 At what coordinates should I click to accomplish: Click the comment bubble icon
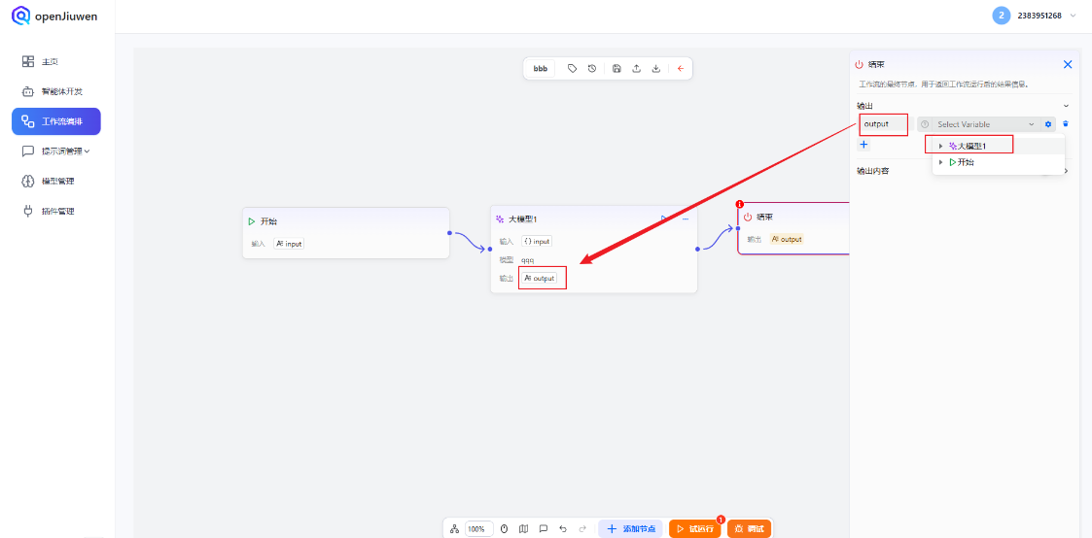click(544, 529)
